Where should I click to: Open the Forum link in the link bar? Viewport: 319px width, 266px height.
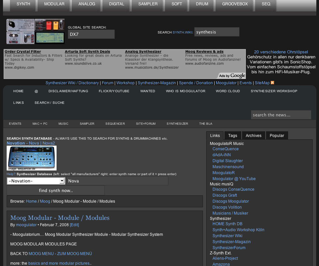point(107,83)
